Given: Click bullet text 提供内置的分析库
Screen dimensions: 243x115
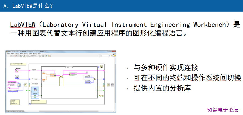Looking at the screenshot, I should click(x=162, y=88).
